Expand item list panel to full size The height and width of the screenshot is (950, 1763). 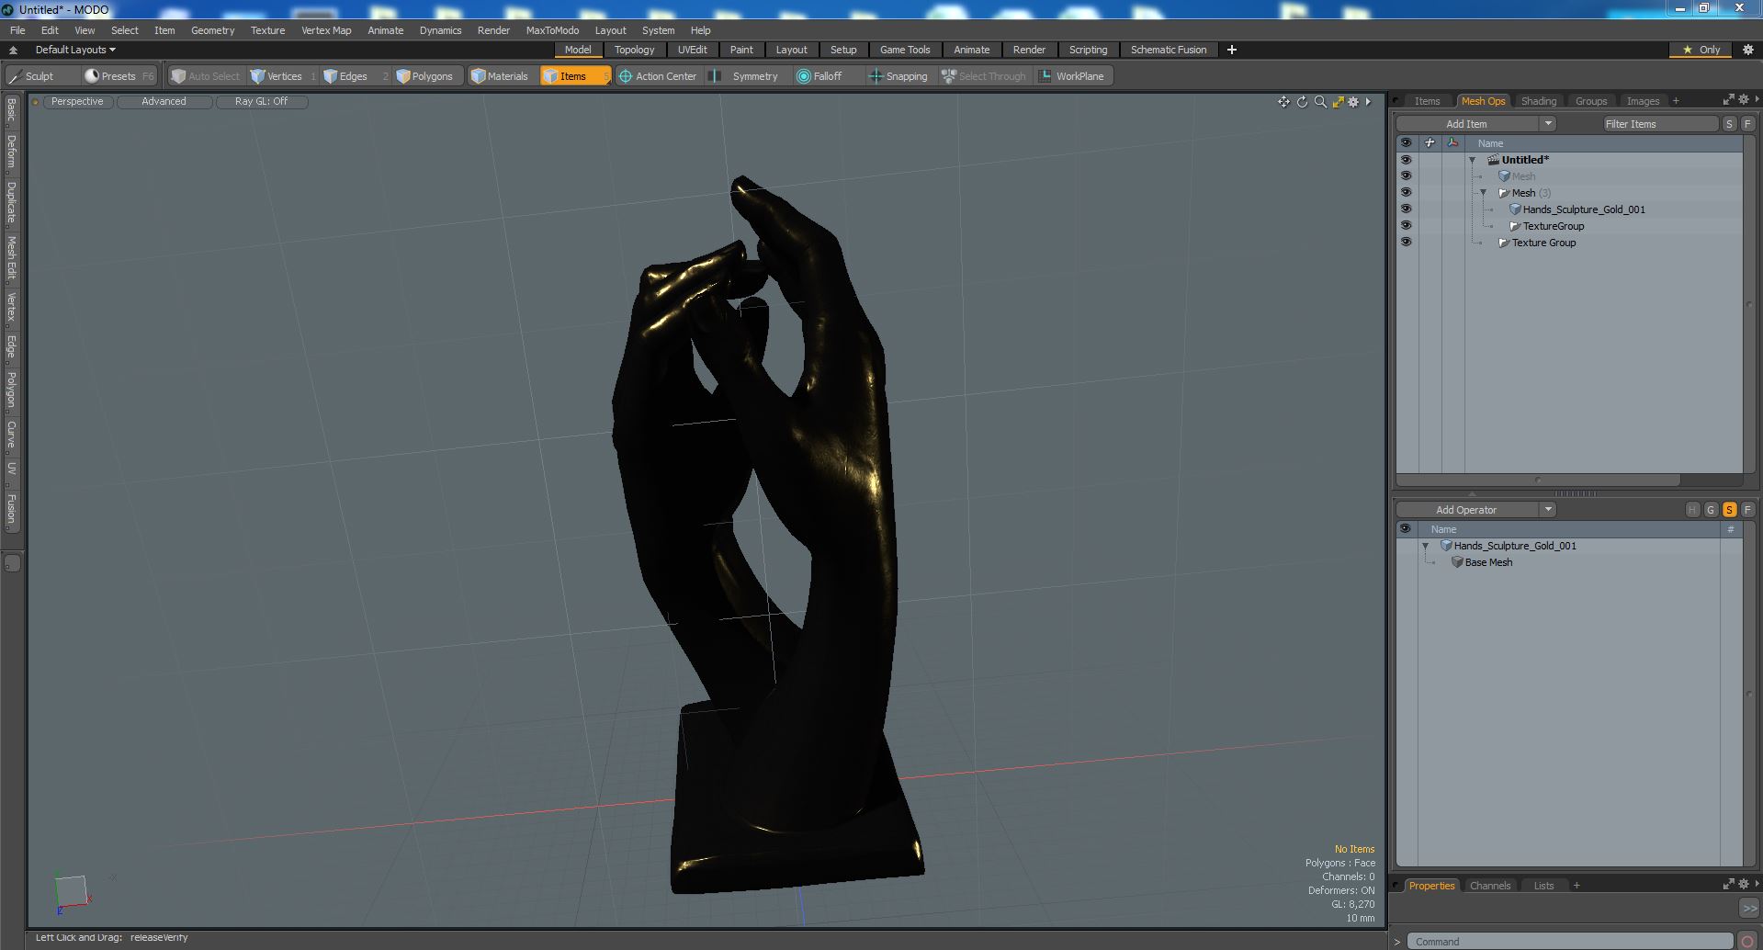(1728, 100)
